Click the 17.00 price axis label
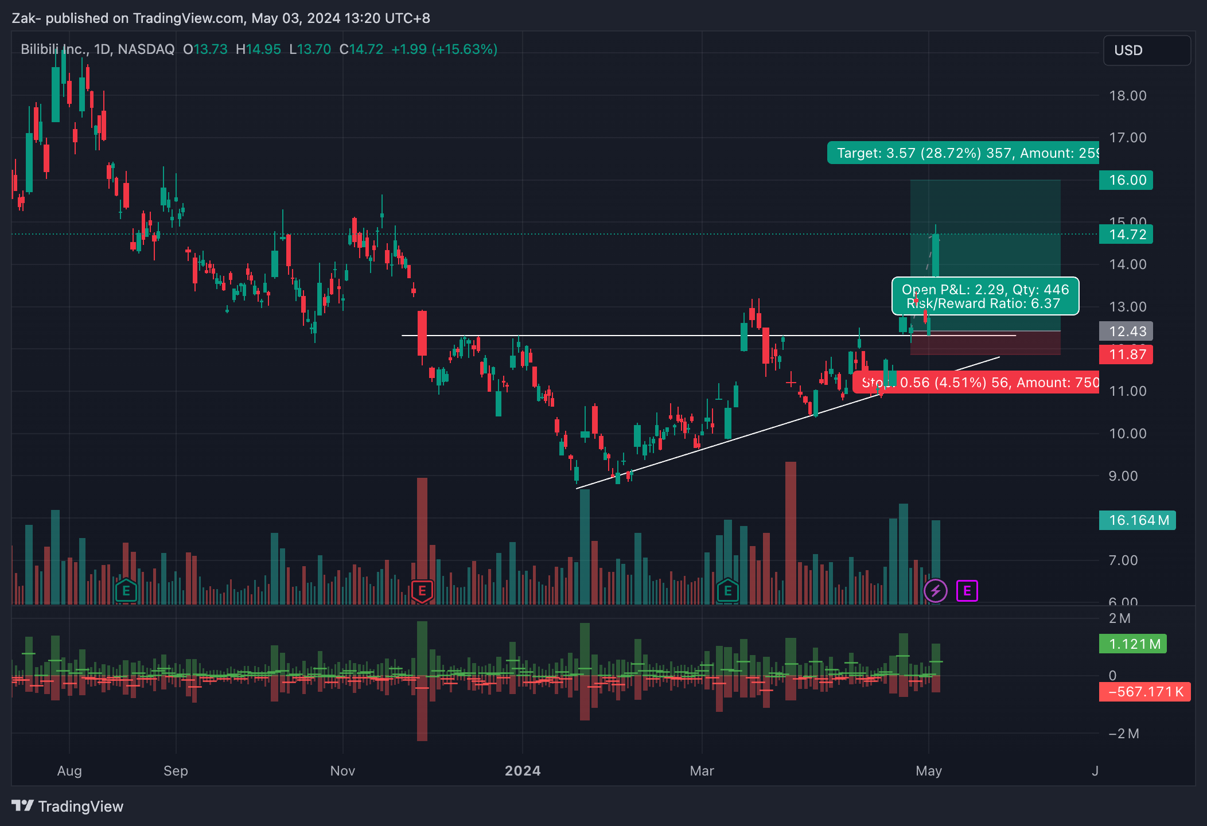The image size is (1207, 826). (1128, 138)
